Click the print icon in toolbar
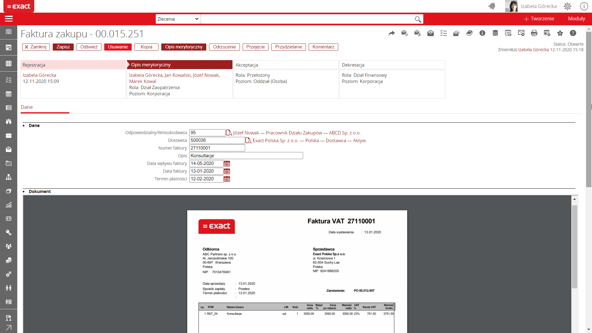Screen dimensions: 592x333 coord(534,33)
